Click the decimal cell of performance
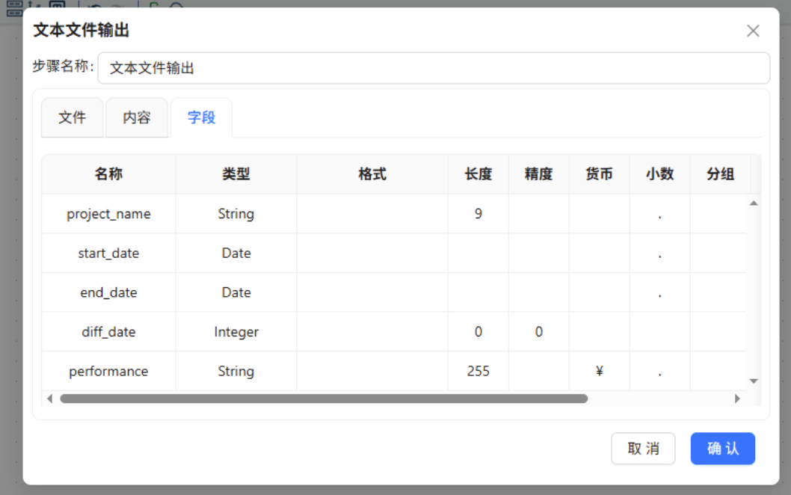The height and width of the screenshot is (495, 791). pos(660,371)
